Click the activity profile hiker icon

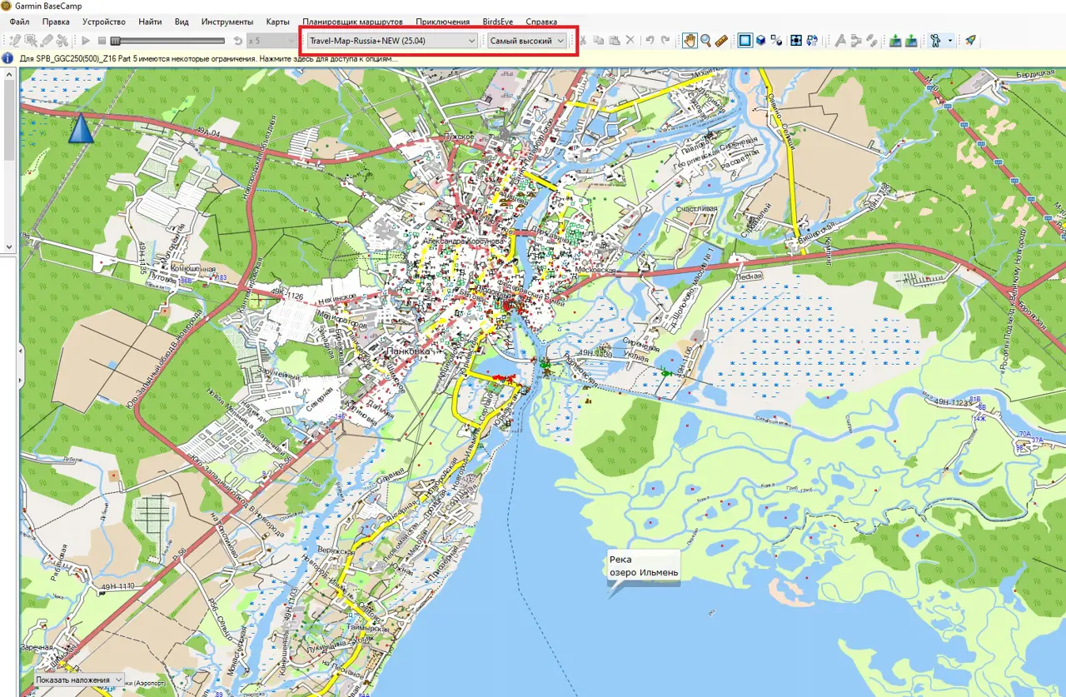pos(936,40)
